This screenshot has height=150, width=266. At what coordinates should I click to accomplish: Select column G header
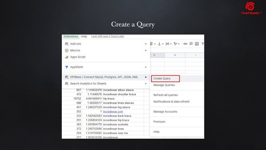pyautogui.click(x=158, y=55)
